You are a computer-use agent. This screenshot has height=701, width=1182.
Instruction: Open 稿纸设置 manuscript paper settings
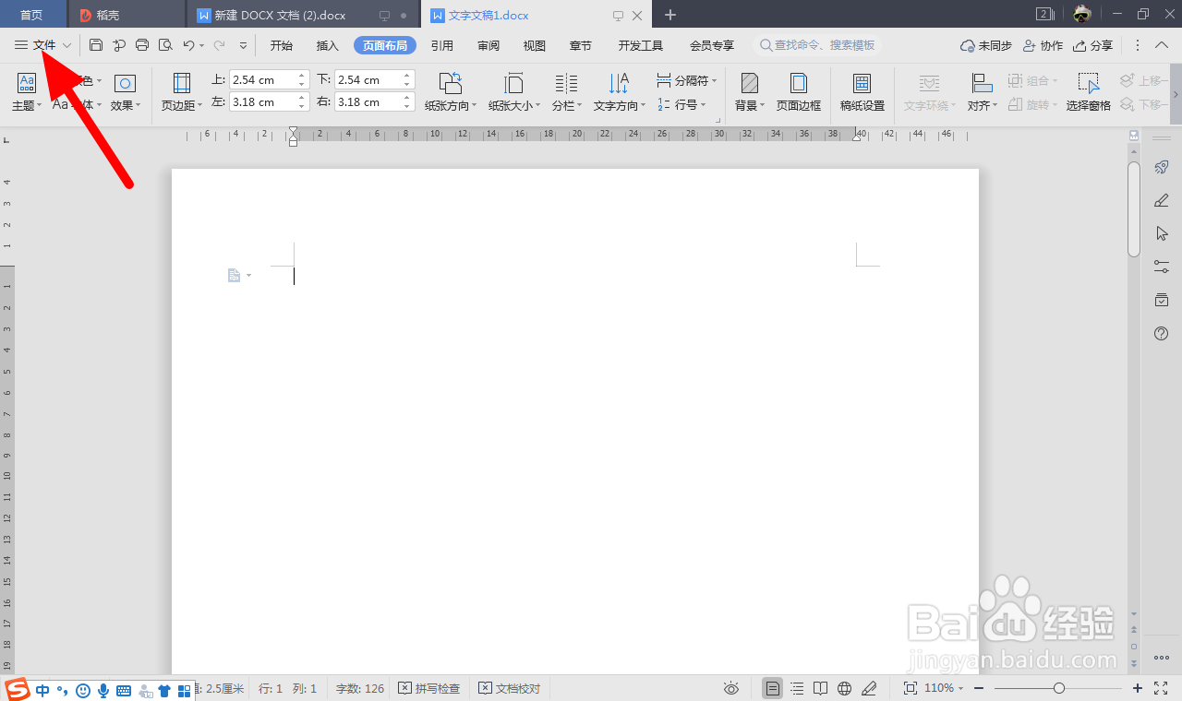pyautogui.click(x=862, y=92)
